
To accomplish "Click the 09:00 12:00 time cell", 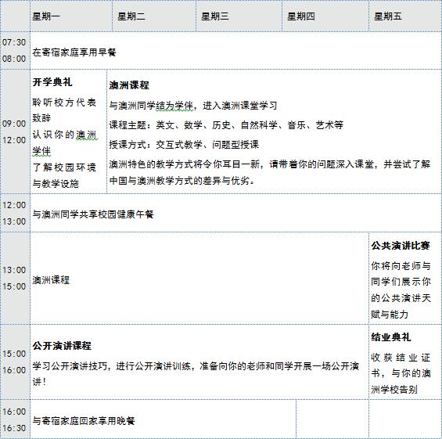I will point(15,131).
